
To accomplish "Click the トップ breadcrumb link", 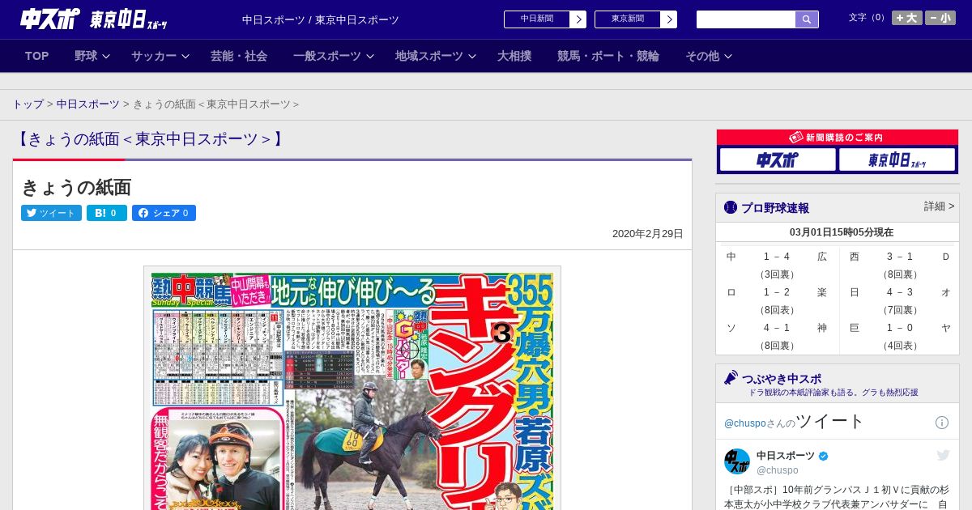I will pyautogui.click(x=28, y=104).
